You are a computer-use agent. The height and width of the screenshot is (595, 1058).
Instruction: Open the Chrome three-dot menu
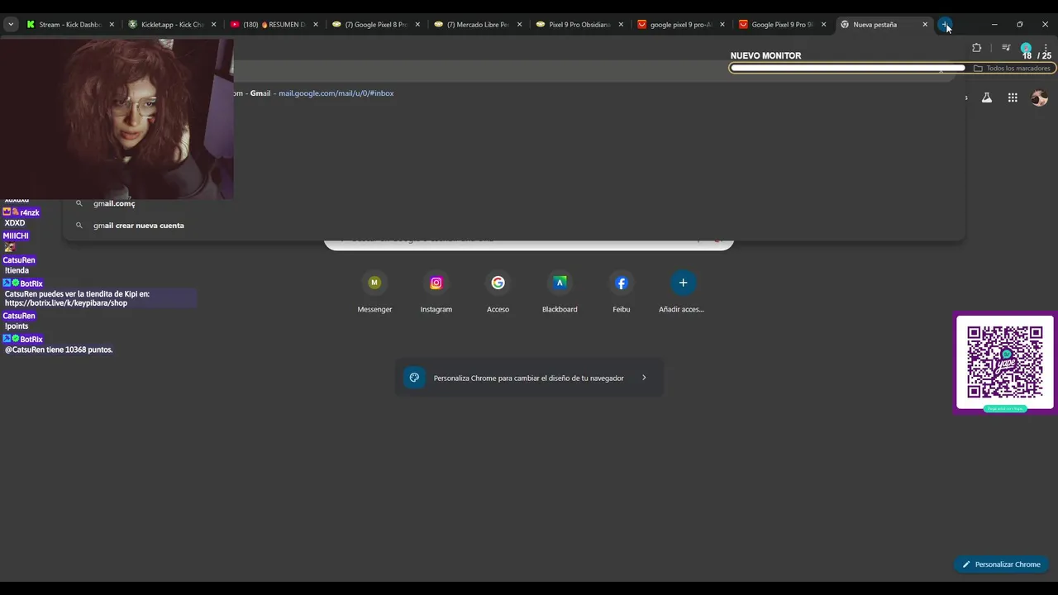click(x=1046, y=48)
